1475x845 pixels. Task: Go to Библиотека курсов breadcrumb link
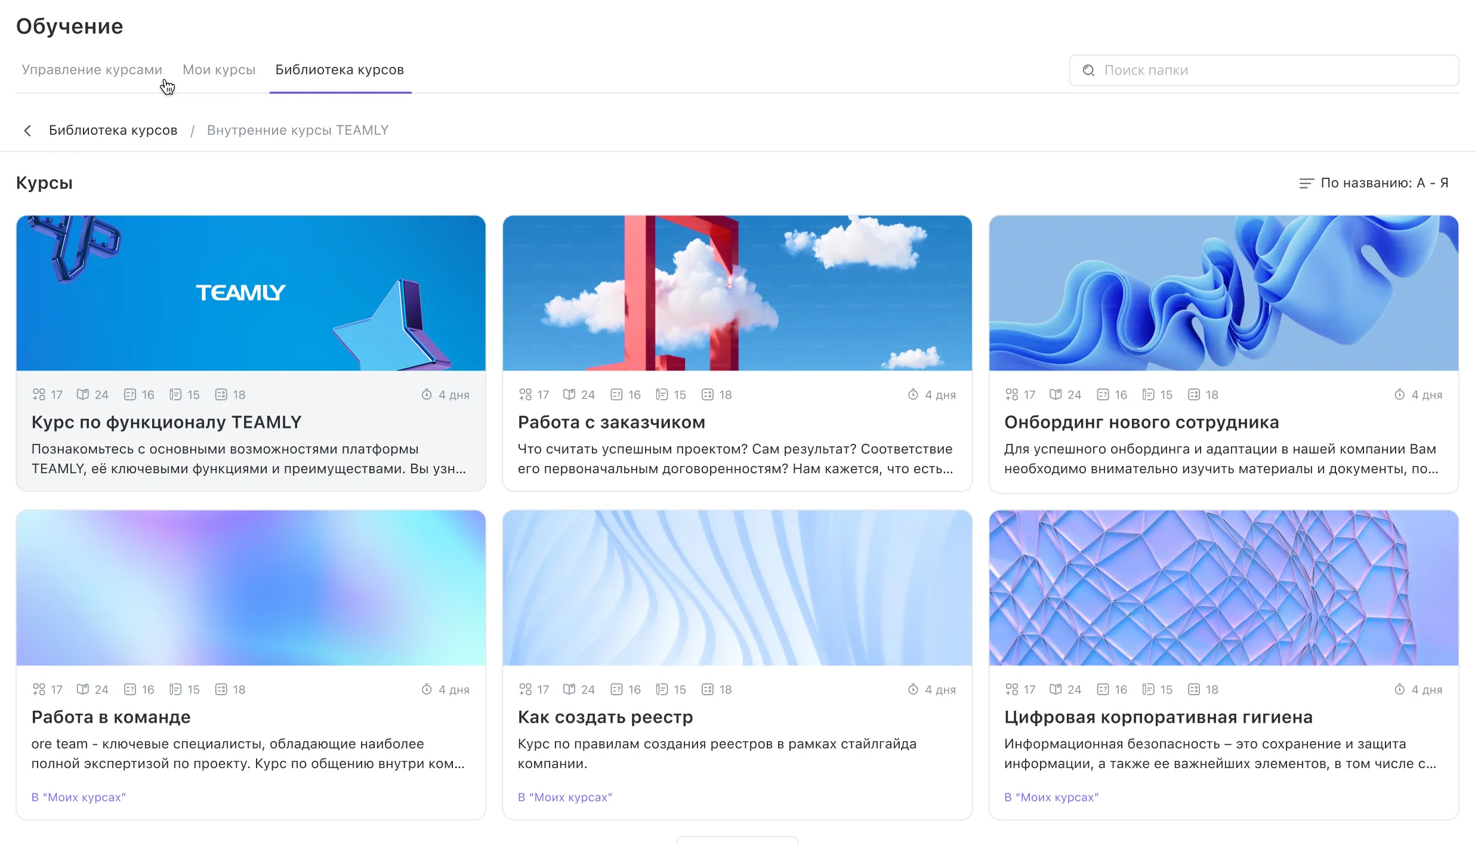113,130
